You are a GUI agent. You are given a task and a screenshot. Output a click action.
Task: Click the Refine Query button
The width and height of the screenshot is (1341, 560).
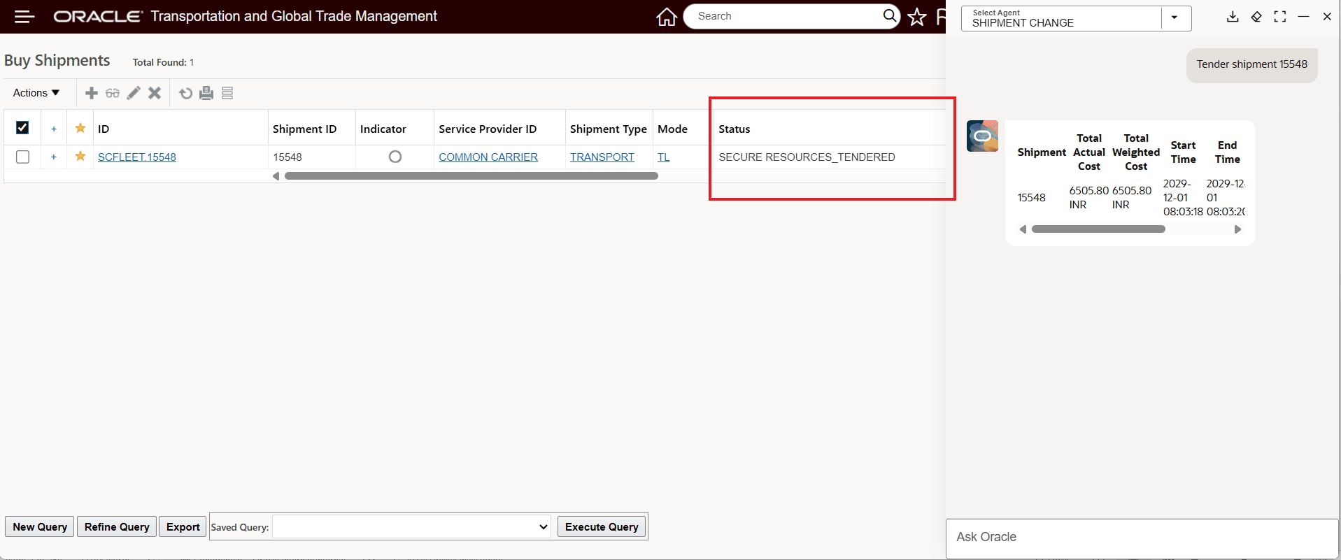tap(117, 526)
